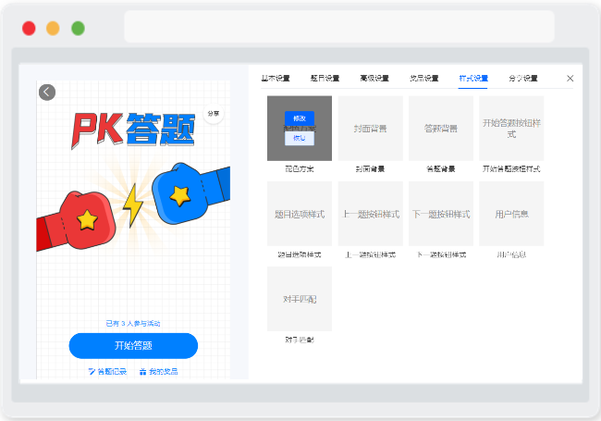Screen dimensions: 601x421
Task: Click the blue 开始答题 button
Action: (133, 346)
